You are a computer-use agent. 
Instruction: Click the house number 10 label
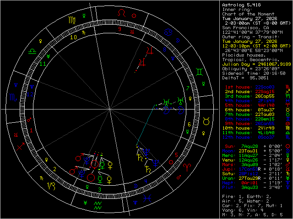coord(73,37)
